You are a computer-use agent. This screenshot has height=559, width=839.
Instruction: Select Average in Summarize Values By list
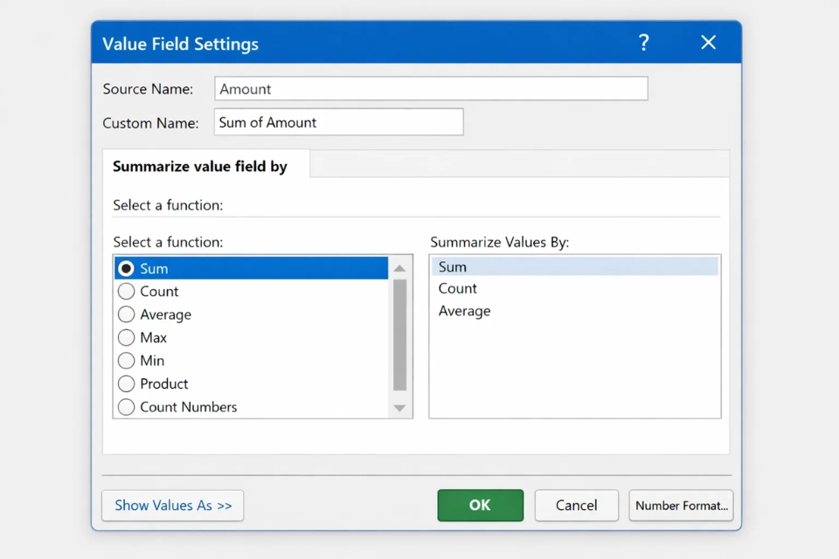(x=465, y=311)
